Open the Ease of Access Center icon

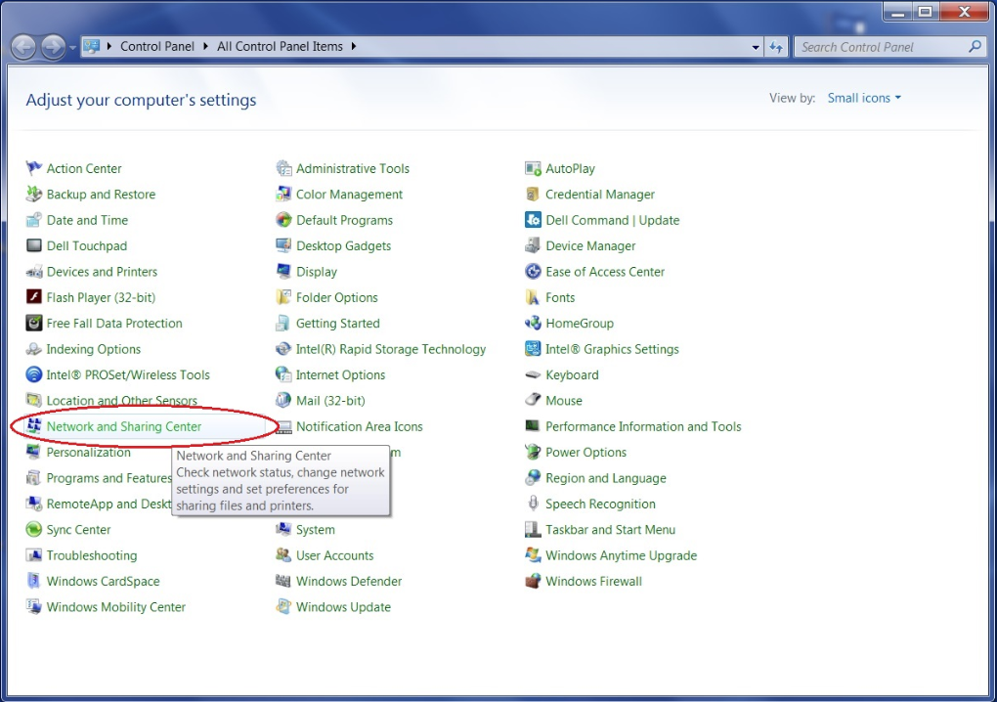[533, 272]
